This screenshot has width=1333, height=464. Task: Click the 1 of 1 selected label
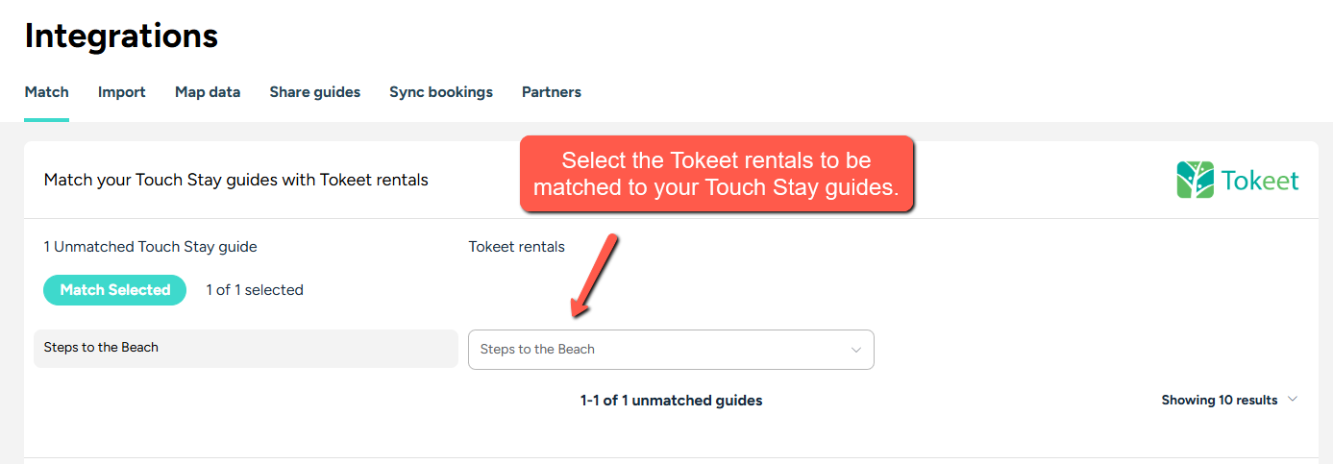[255, 290]
